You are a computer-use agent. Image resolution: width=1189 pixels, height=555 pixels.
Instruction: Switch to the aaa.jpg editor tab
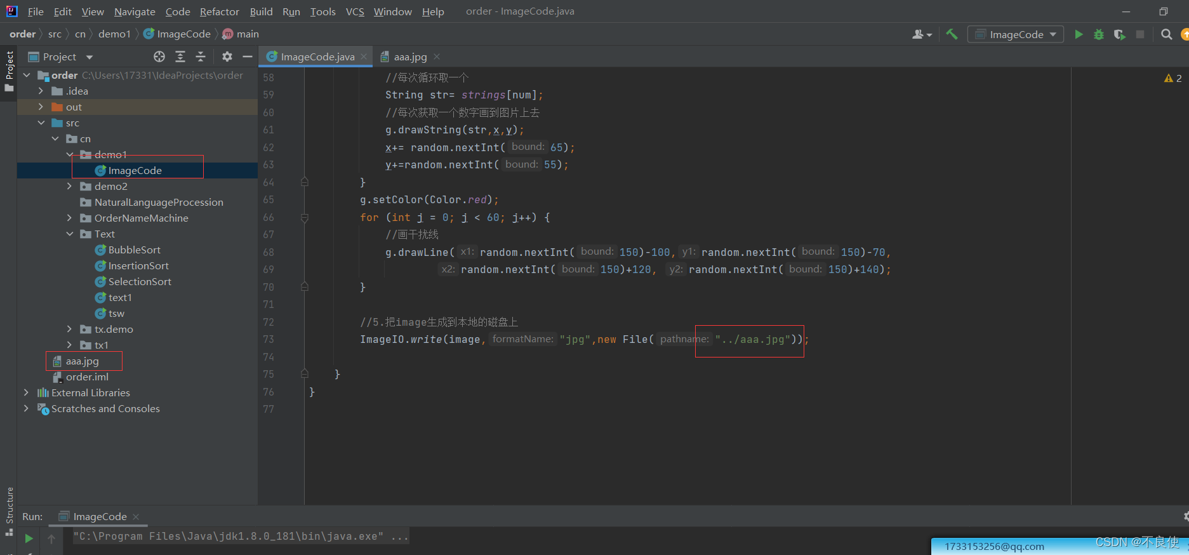coord(409,57)
